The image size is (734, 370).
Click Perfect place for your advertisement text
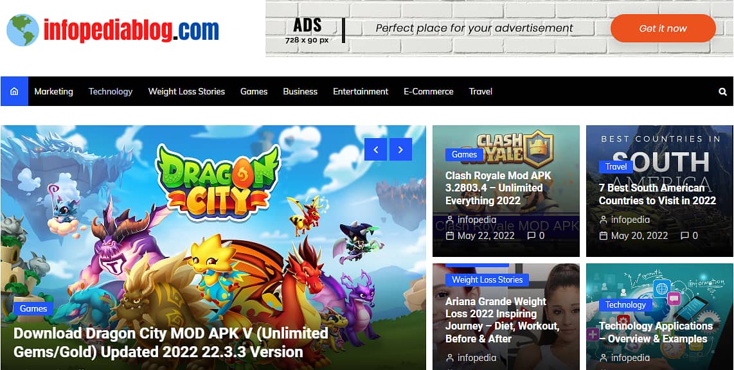coord(474,28)
